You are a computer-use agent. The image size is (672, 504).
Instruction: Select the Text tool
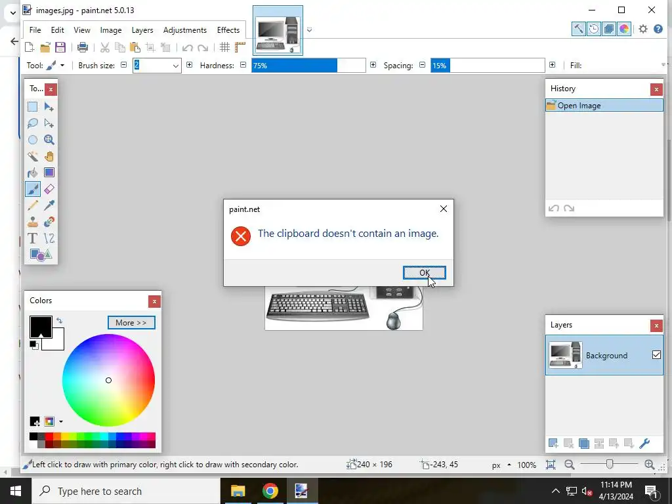[33, 238]
